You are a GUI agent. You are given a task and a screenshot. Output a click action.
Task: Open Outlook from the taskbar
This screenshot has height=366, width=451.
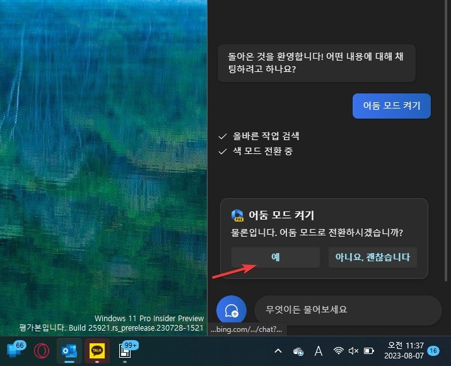tap(69, 350)
